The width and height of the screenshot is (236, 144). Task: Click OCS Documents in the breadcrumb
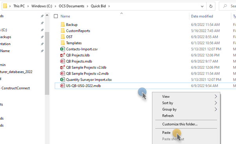[x=71, y=6]
